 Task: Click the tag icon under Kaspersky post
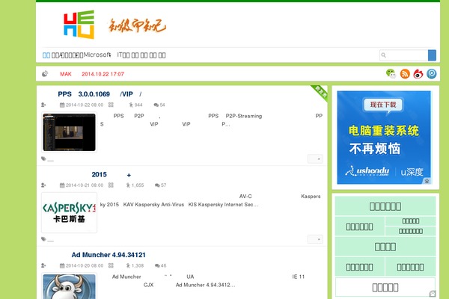(x=43, y=239)
